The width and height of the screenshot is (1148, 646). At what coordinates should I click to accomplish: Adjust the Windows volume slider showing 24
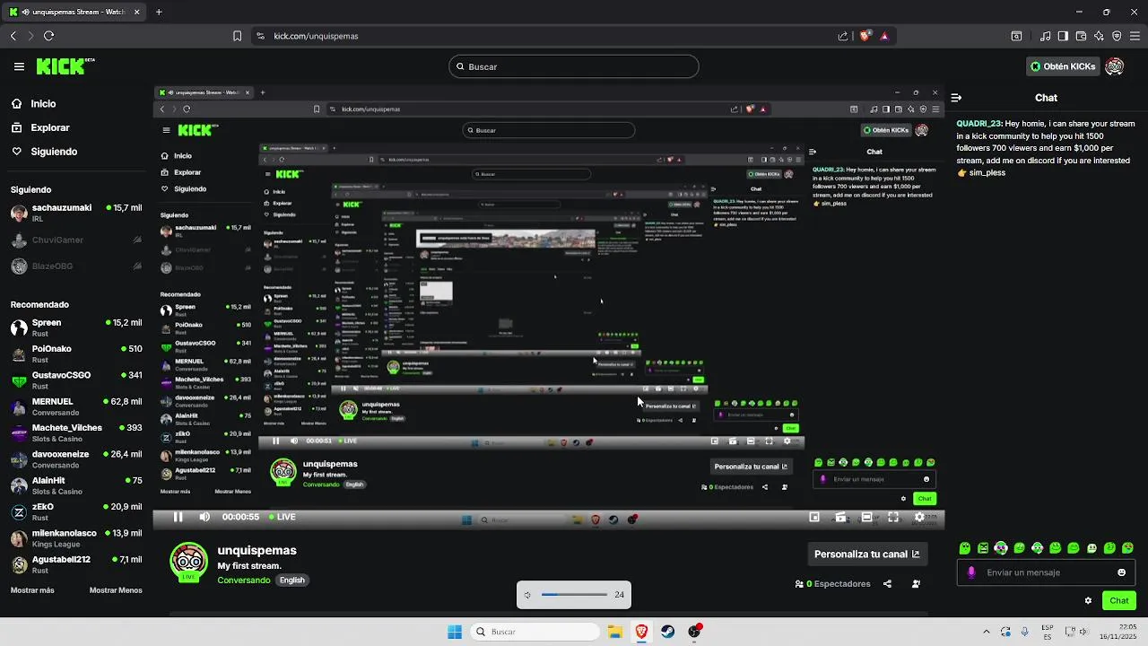point(574,595)
